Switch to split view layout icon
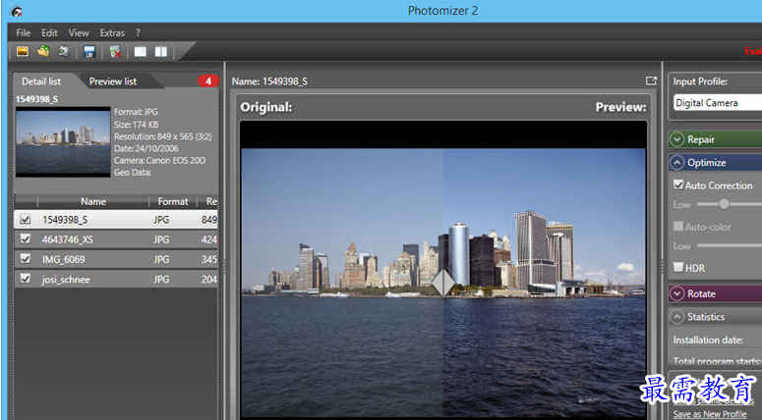762x420 pixels. [x=161, y=51]
